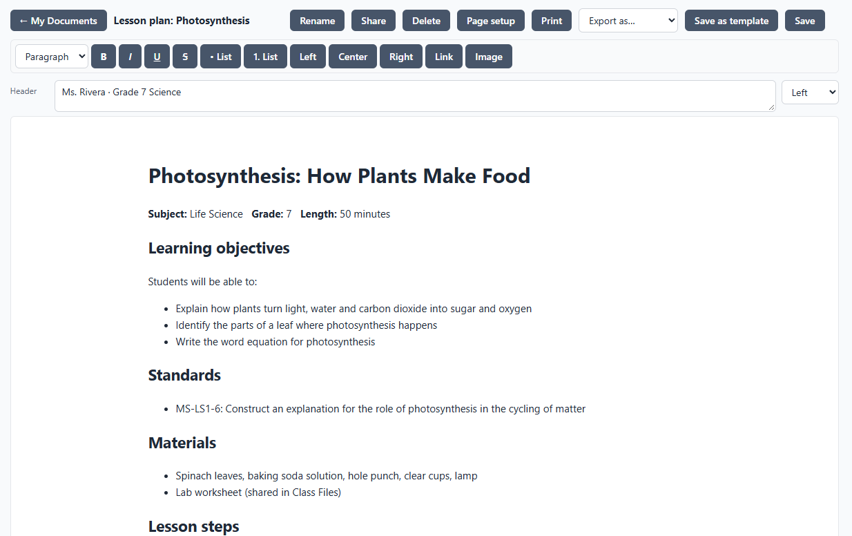The width and height of the screenshot is (852, 536).
Task: Click the Rename button
Action: 318,21
